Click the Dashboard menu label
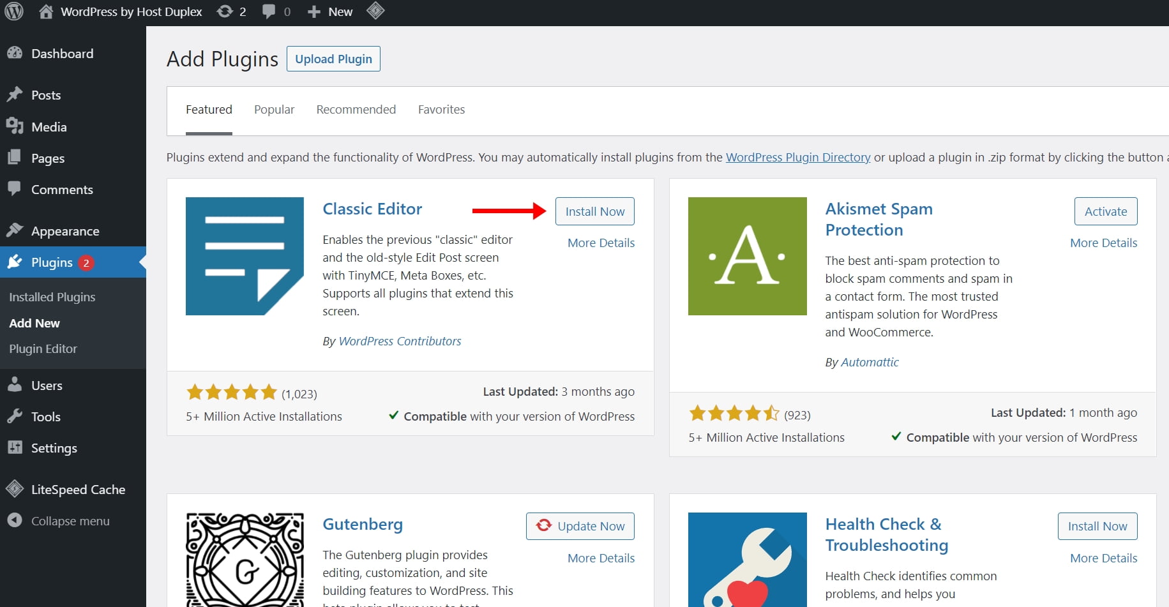The width and height of the screenshot is (1169, 607). click(x=63, y=54)
